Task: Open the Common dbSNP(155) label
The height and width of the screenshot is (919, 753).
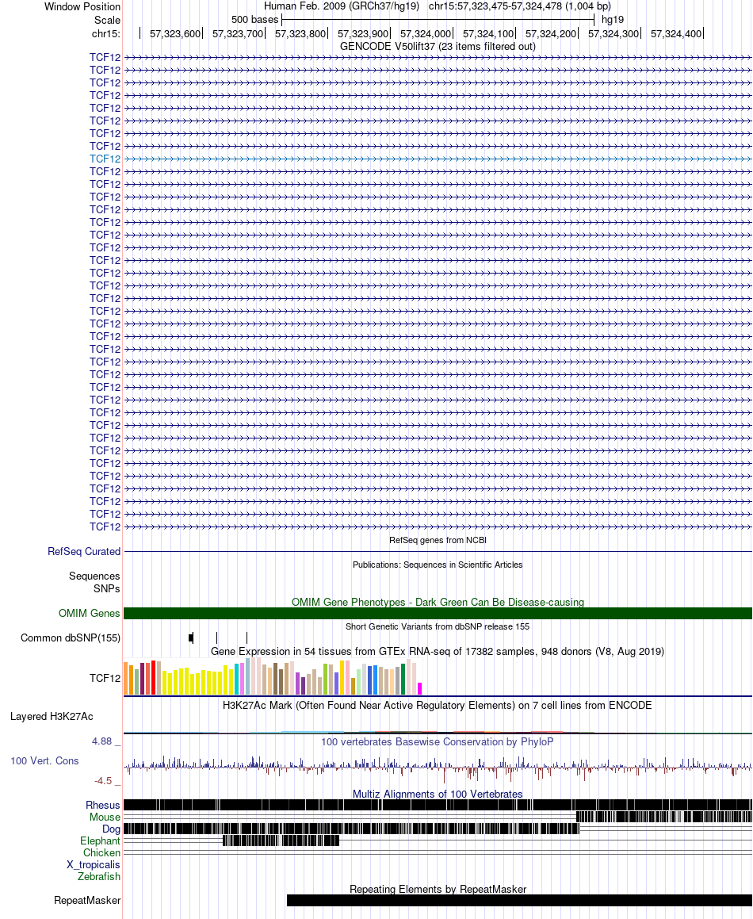Action: point(71,638)
